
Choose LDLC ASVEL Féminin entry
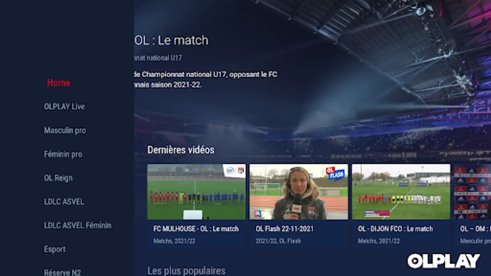point(78,225)
